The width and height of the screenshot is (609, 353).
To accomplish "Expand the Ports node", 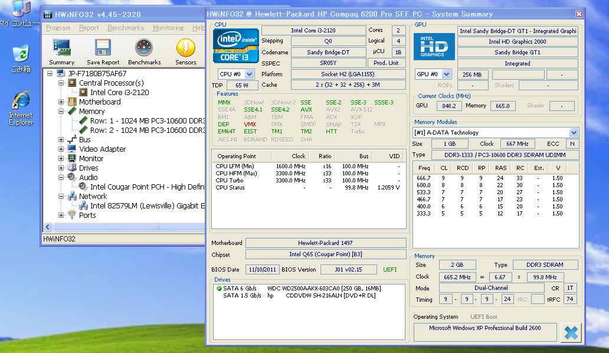I will coord(61,215).
